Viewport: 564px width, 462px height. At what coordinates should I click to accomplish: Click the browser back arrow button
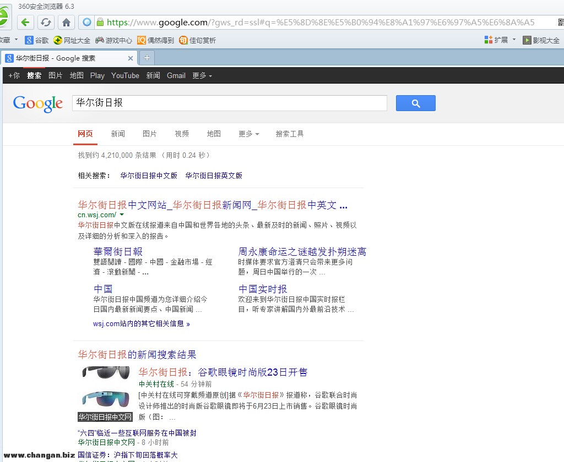pos(25,23)
